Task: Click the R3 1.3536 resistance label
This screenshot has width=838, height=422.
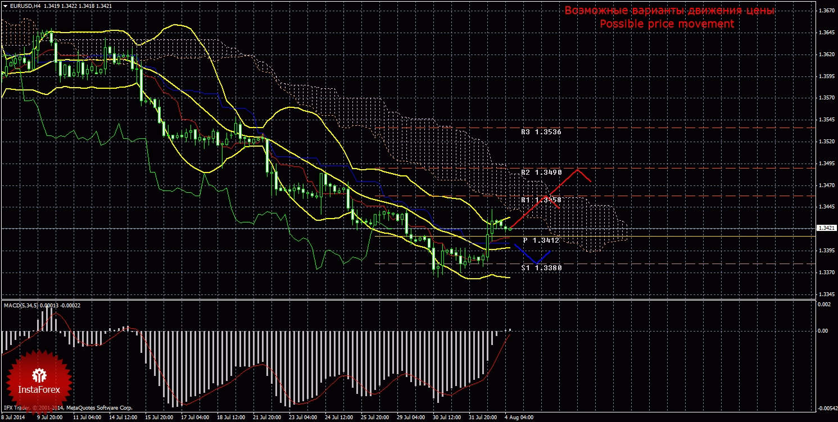Action: 541,132
